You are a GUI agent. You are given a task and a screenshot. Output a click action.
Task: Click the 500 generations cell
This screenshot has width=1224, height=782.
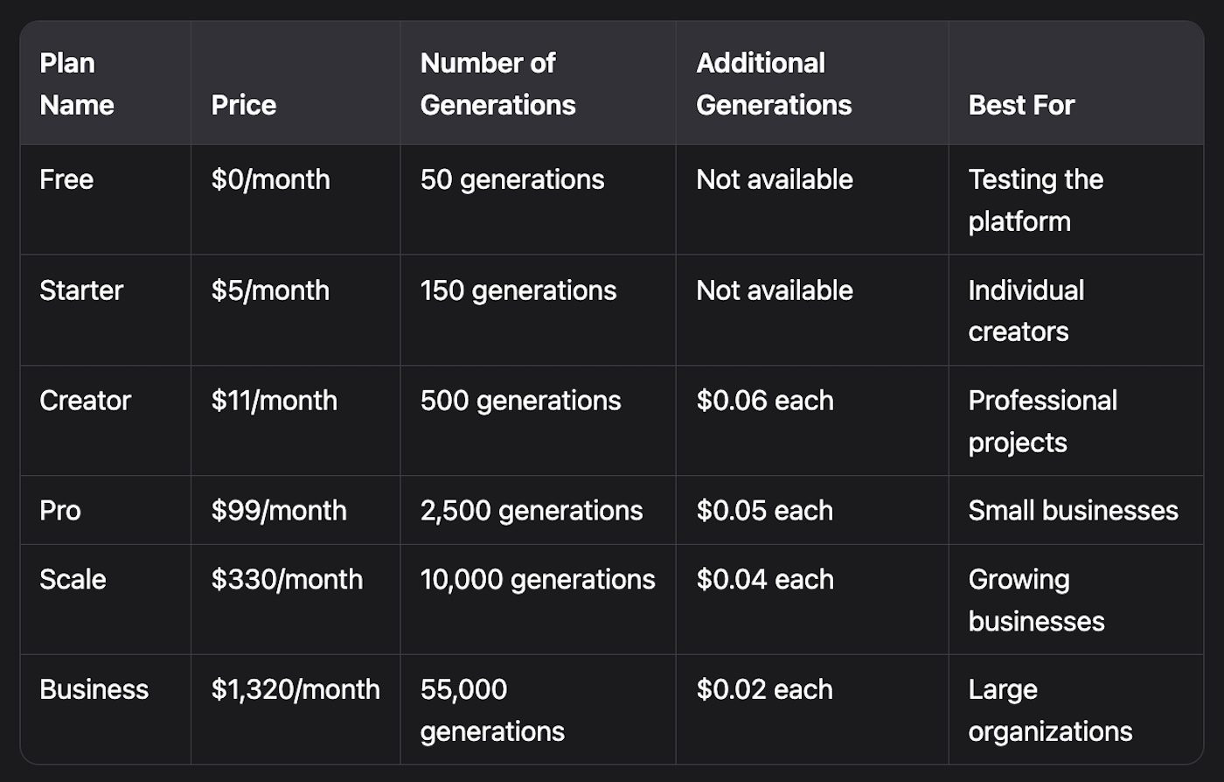(520, 401)
